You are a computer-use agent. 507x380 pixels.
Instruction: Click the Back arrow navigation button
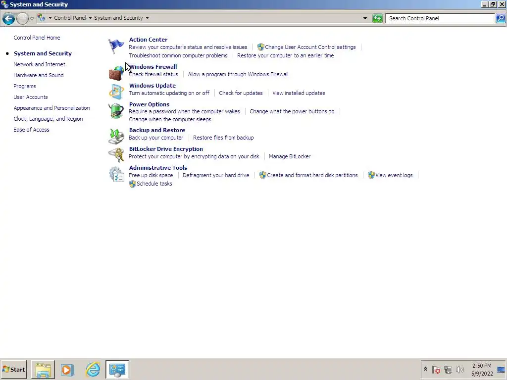(x=9, y=18)
